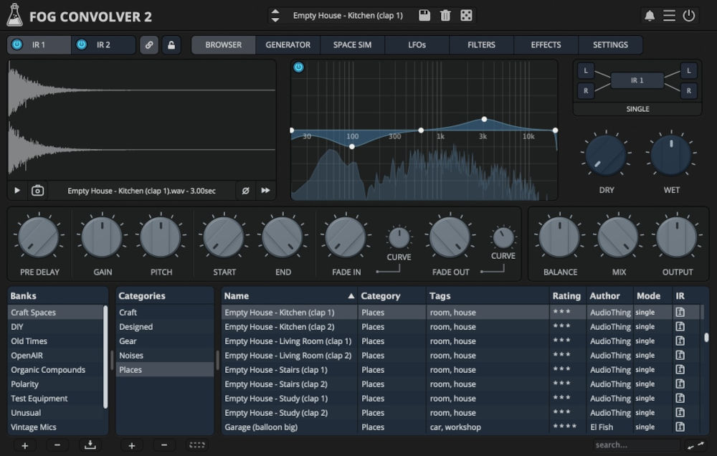Randomize the preset with the dice icon
The image size is (717, 456).
tap(467, 15)
